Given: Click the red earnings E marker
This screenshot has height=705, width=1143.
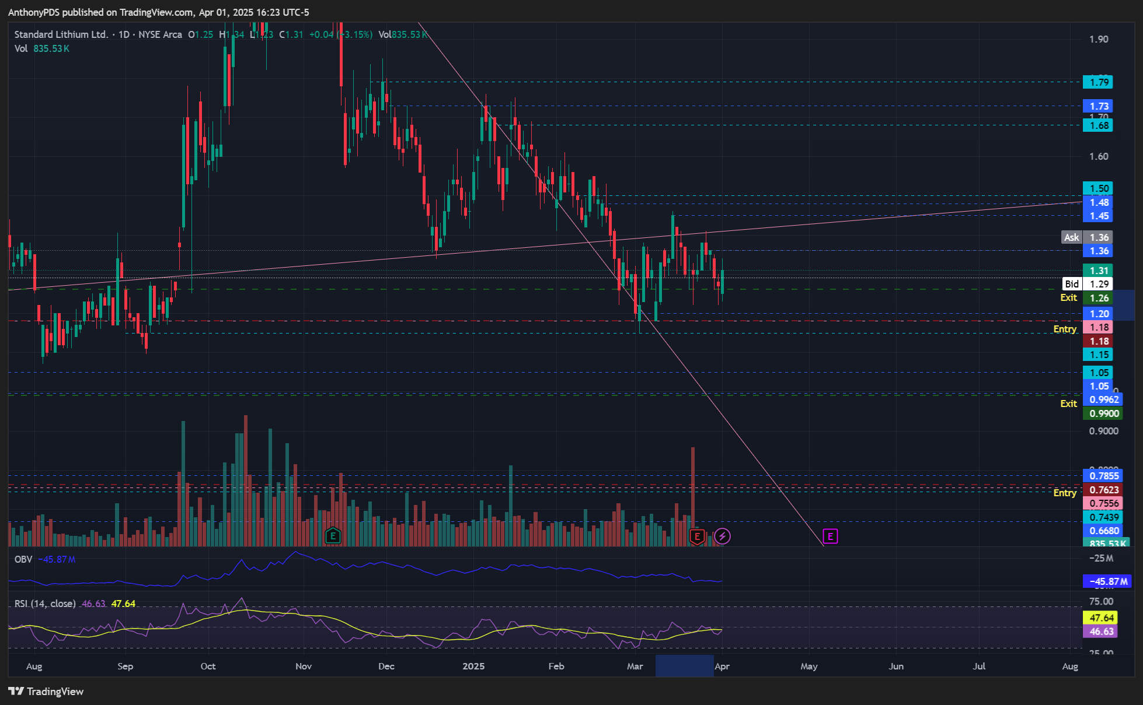Looking at the screenshot, I should click(697, 536).
